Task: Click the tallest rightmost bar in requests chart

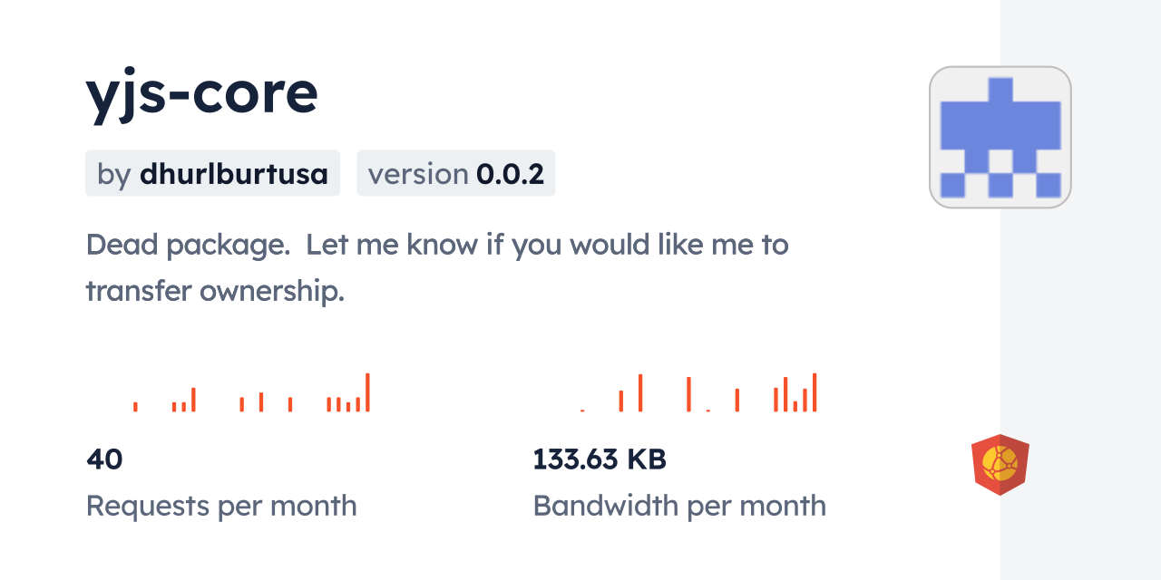Action: coord(367,392)
